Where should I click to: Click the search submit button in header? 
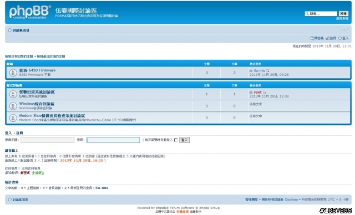pos(343,14)
